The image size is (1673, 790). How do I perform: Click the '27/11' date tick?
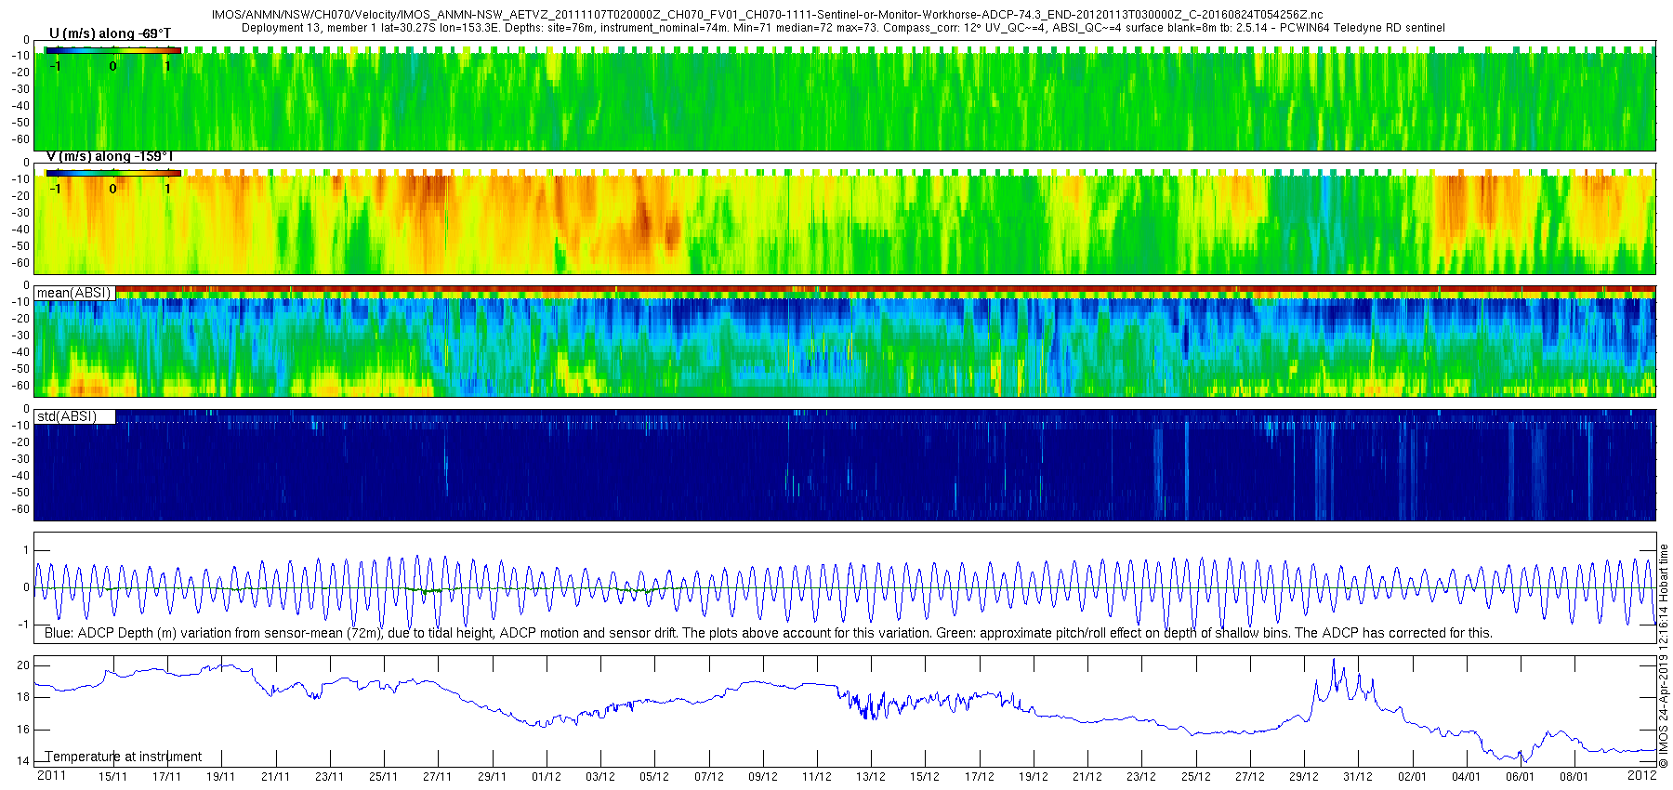pos(437,777)
